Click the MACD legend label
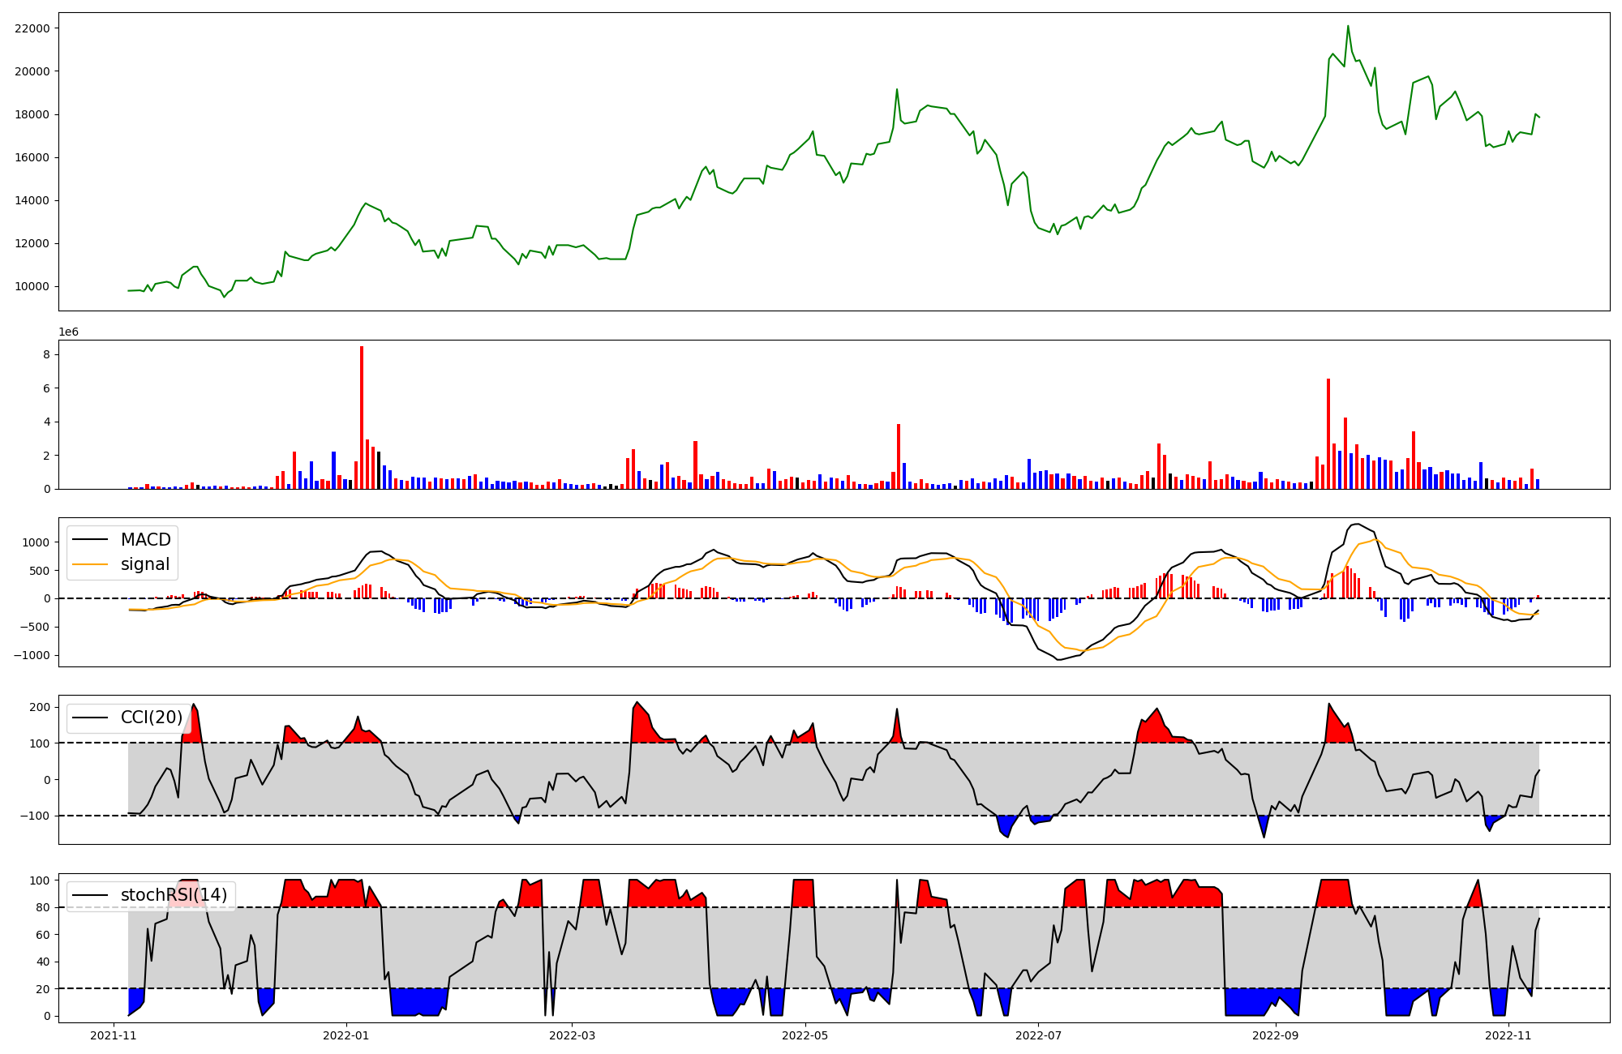The image size is (1622, 1054). 145,540
